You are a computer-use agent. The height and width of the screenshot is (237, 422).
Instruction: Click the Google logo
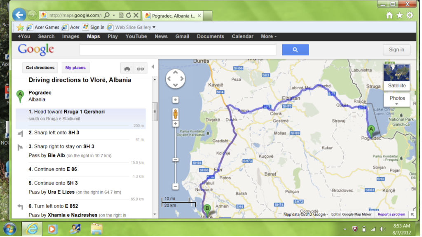(36, 49)
